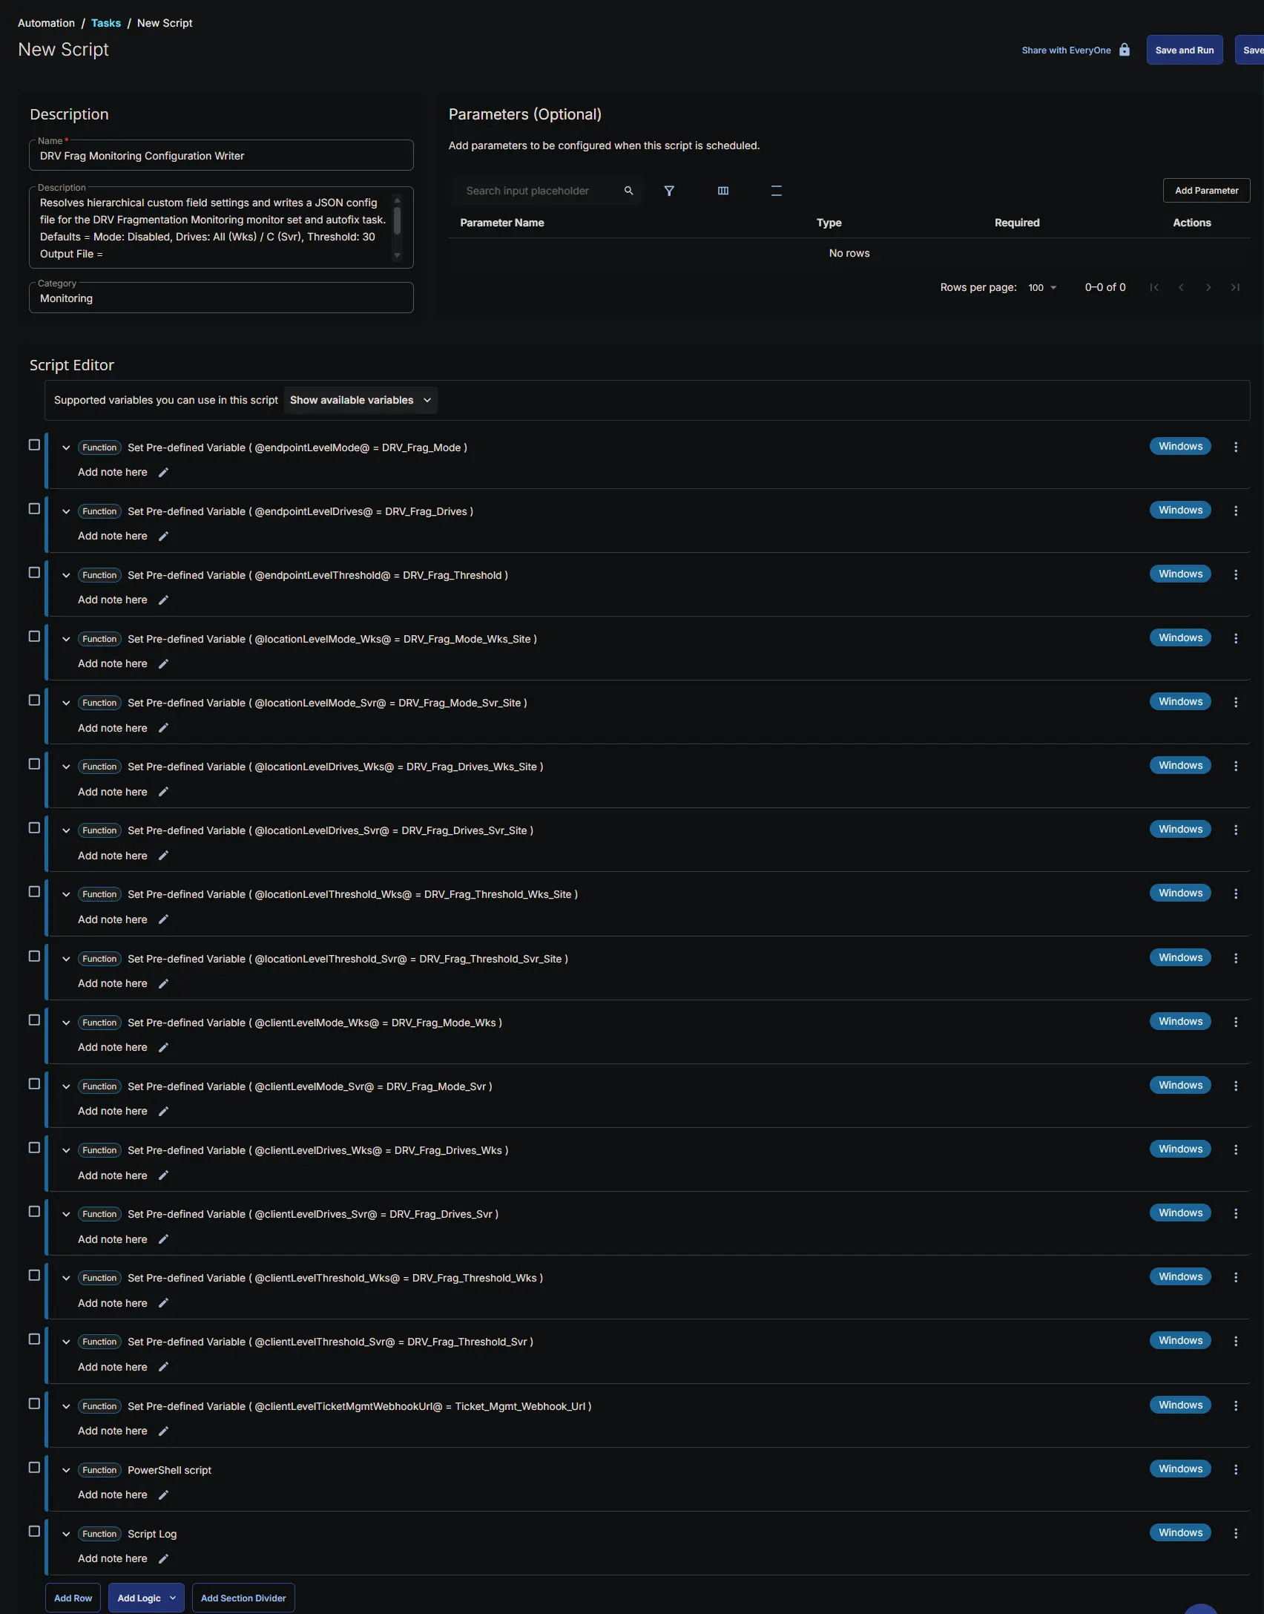
Task: Open Tasks in the breadcrumb
Action: pos(106,23)
